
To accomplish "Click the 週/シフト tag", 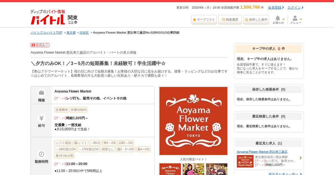I will point(80,142).
